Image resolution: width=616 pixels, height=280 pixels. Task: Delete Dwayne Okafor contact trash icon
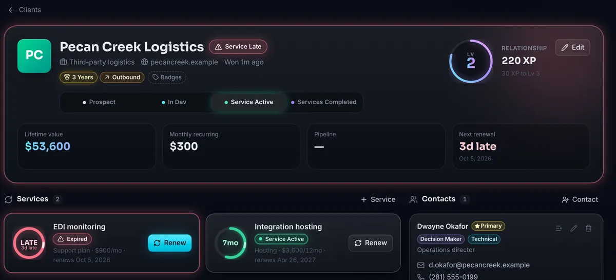589,228
